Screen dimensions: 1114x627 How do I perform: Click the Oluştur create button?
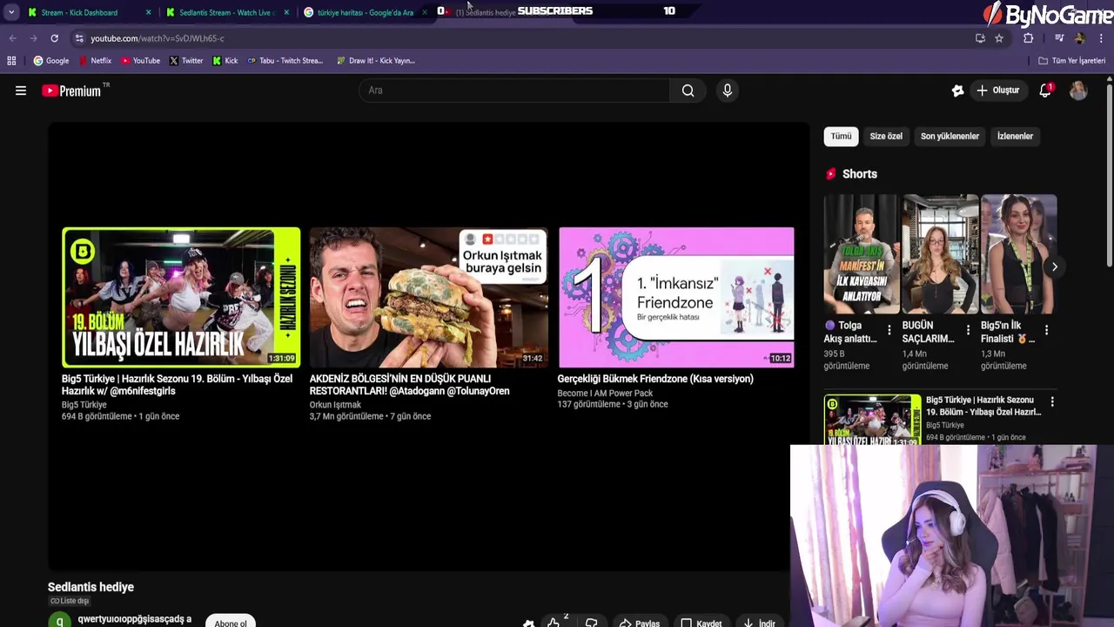[x=997, y=91]
